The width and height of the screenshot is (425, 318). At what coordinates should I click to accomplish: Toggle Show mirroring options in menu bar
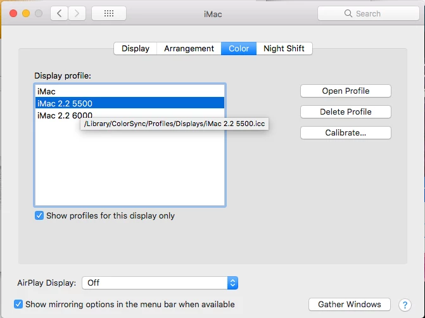[18, 304]
